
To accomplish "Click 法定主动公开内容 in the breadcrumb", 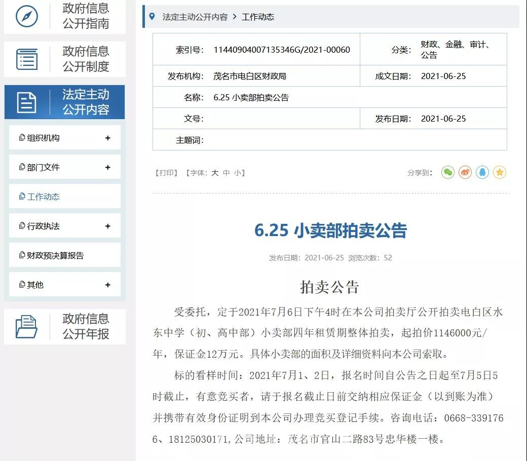I will 195,17.
